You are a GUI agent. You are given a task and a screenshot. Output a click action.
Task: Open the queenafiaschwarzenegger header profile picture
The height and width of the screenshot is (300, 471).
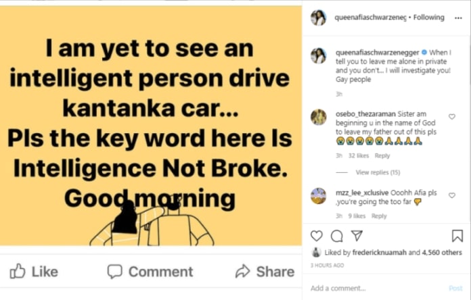click(x=319, y=18)
